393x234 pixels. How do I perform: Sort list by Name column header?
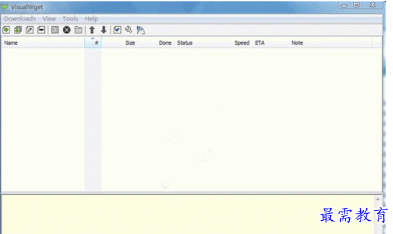tap(43, 43)
